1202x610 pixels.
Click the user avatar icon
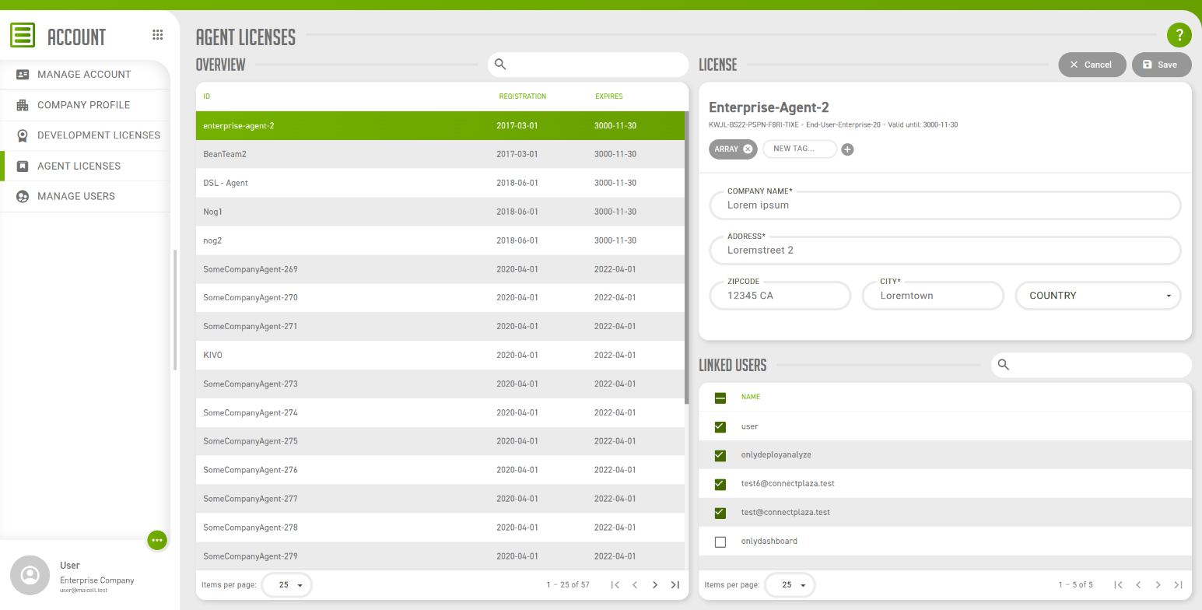click(30, 575)
